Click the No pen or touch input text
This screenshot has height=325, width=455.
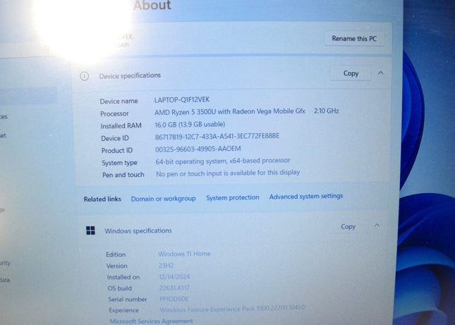coord(228,173)
